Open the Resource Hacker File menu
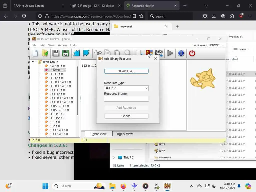Image resolution: width=256 pixels, height=192 pixels. [34, 45]
